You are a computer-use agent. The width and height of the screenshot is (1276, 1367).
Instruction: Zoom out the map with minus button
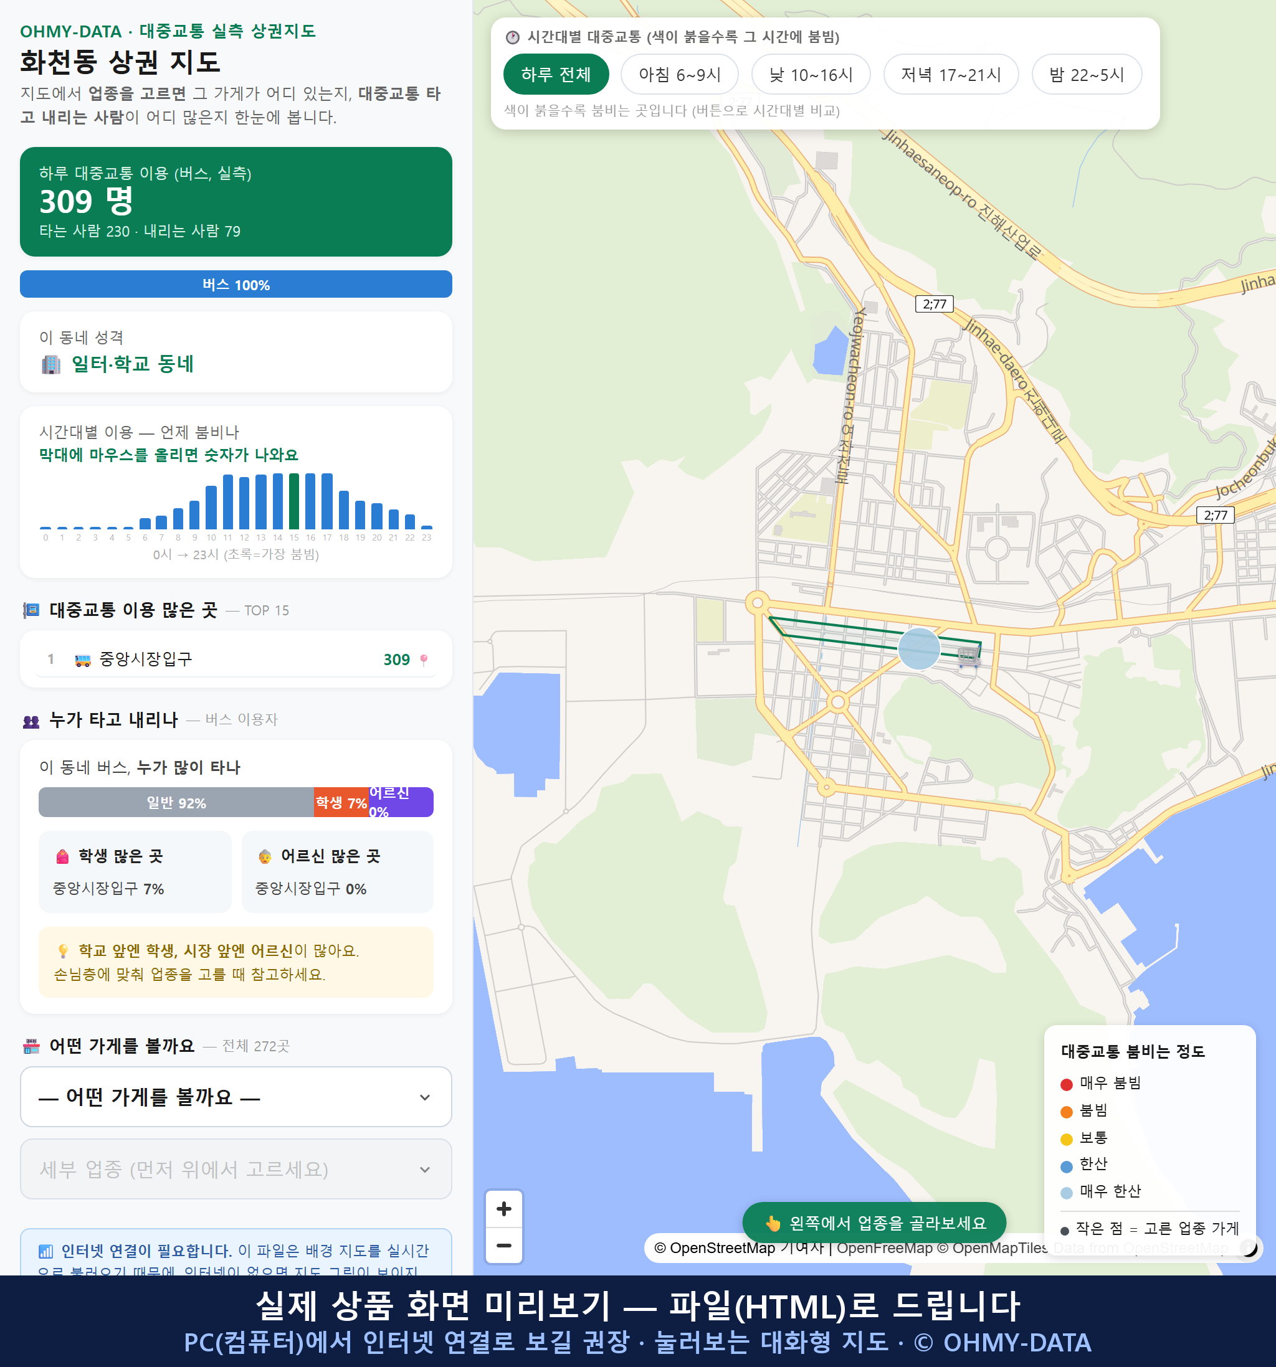click(503, 1246)
